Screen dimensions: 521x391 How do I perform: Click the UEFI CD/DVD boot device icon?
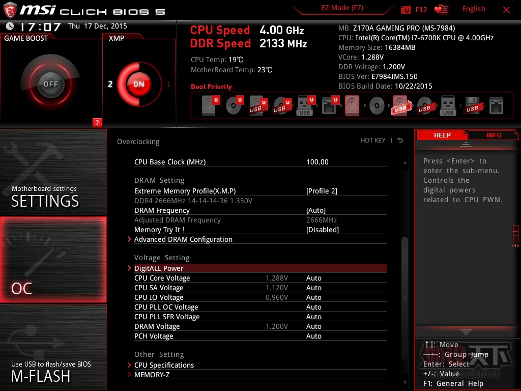pos(235,105)
